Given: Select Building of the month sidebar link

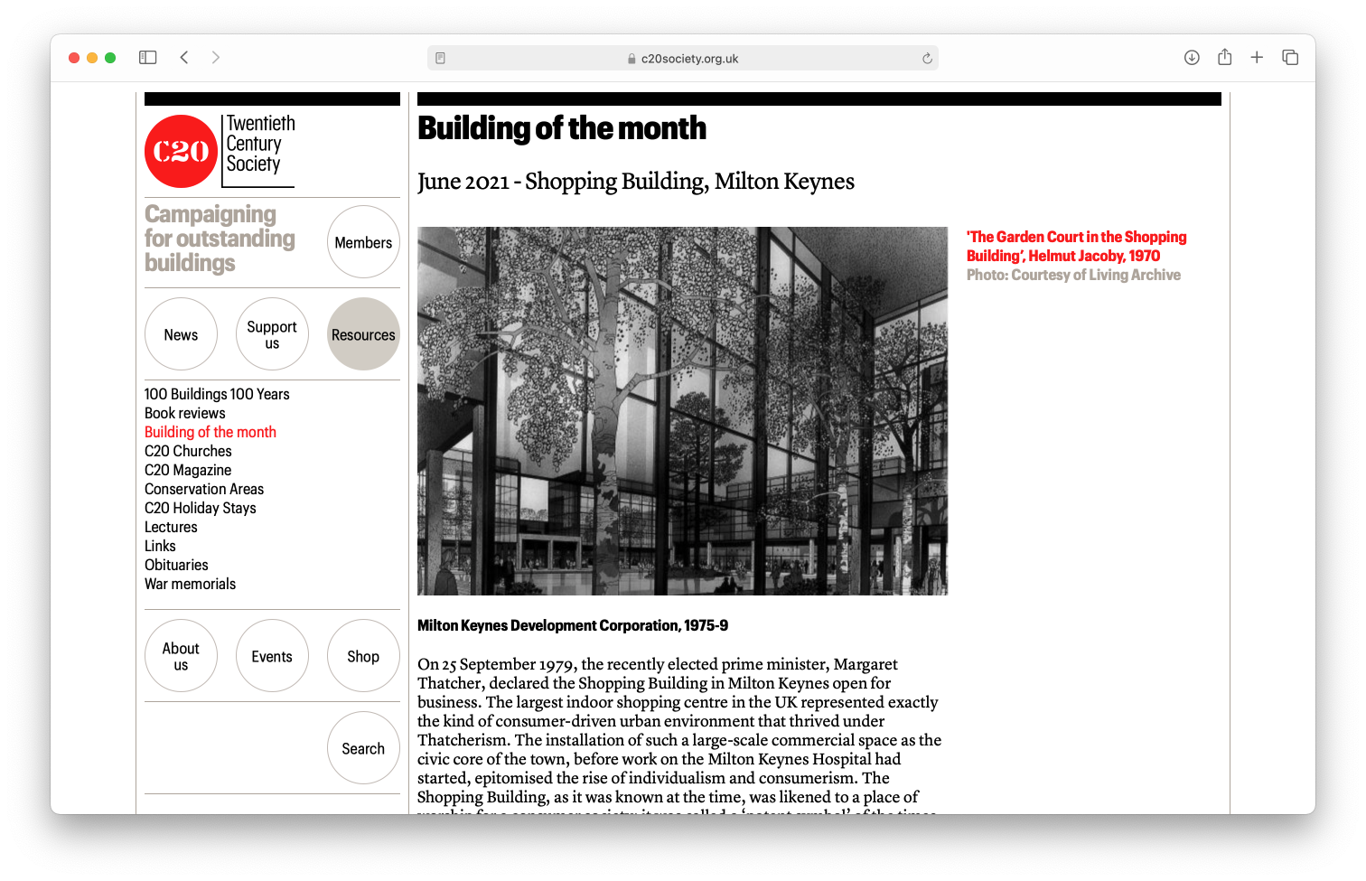Looking at the screenshot, I should point(211,432).
